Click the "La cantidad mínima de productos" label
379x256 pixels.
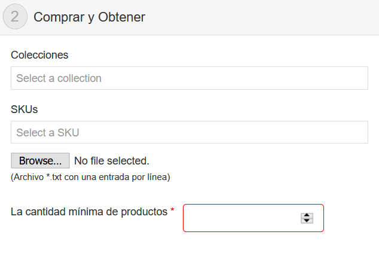(x=89, y=211)
